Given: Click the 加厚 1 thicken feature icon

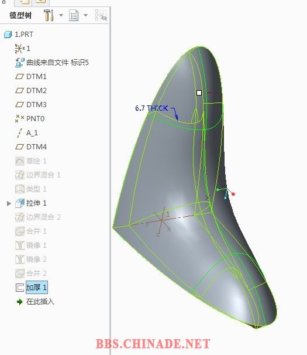Looking at the screenshot, I should click(x=20, y=288).
